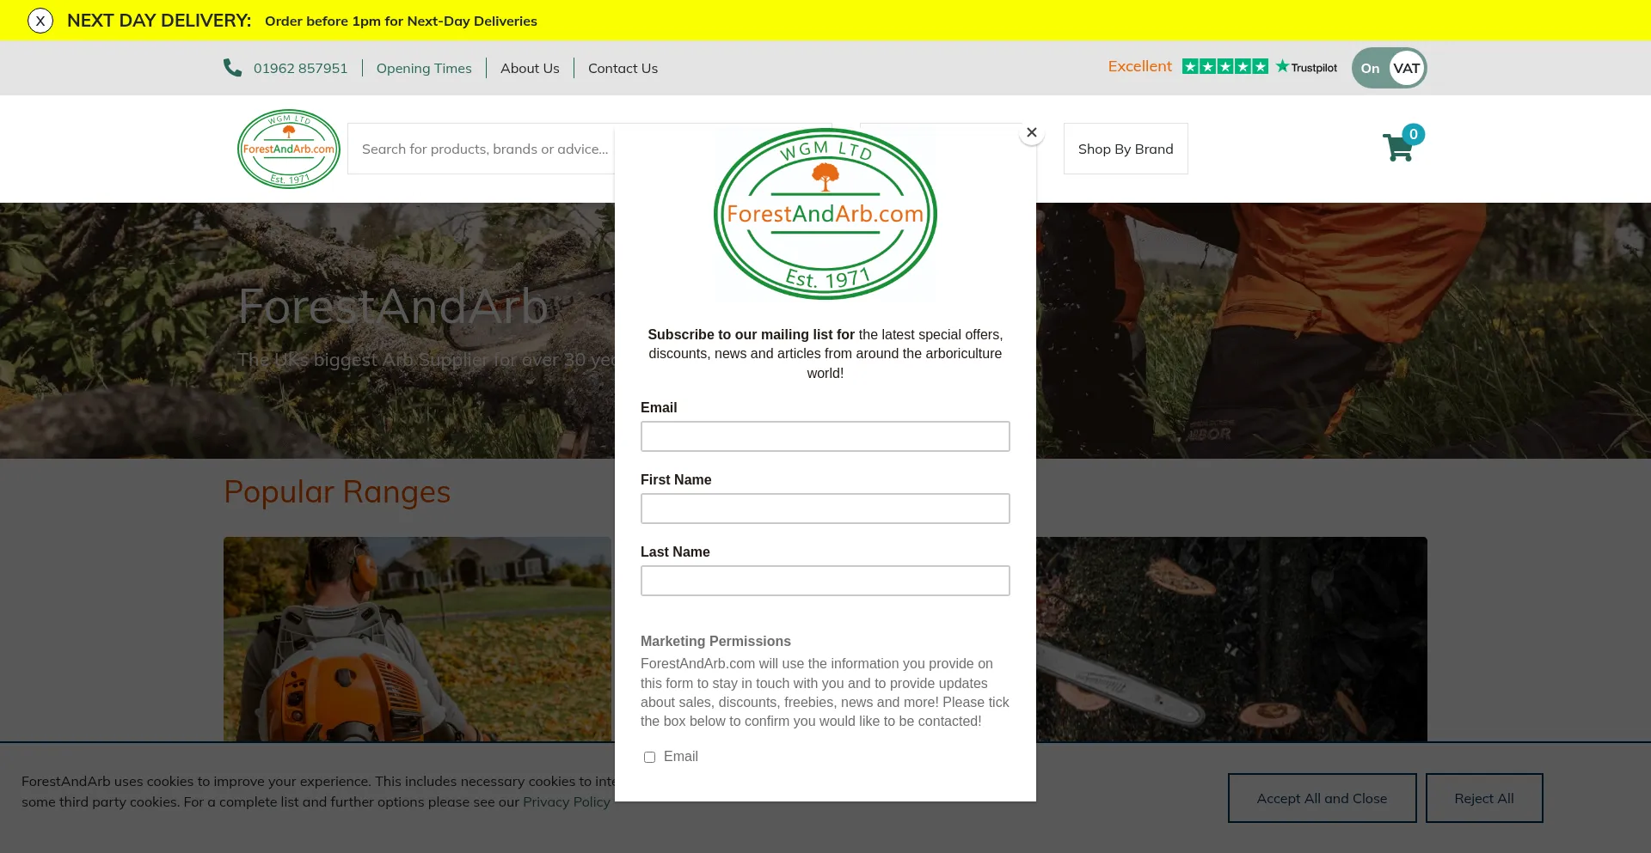This screenshot has height=853, width=1651.
Task: Open the Trustpilot star rating
Action: pos(1224,67)
